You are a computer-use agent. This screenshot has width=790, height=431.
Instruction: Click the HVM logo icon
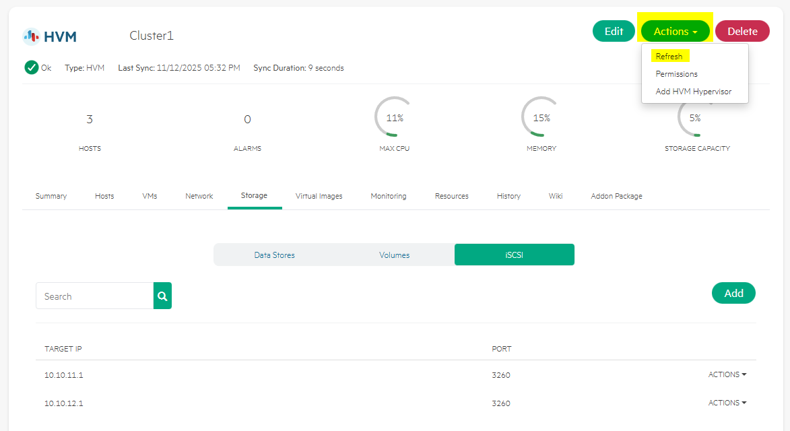point(31,36)
